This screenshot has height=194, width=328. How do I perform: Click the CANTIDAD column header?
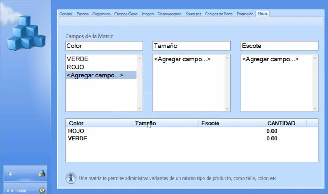pos(285,123)
